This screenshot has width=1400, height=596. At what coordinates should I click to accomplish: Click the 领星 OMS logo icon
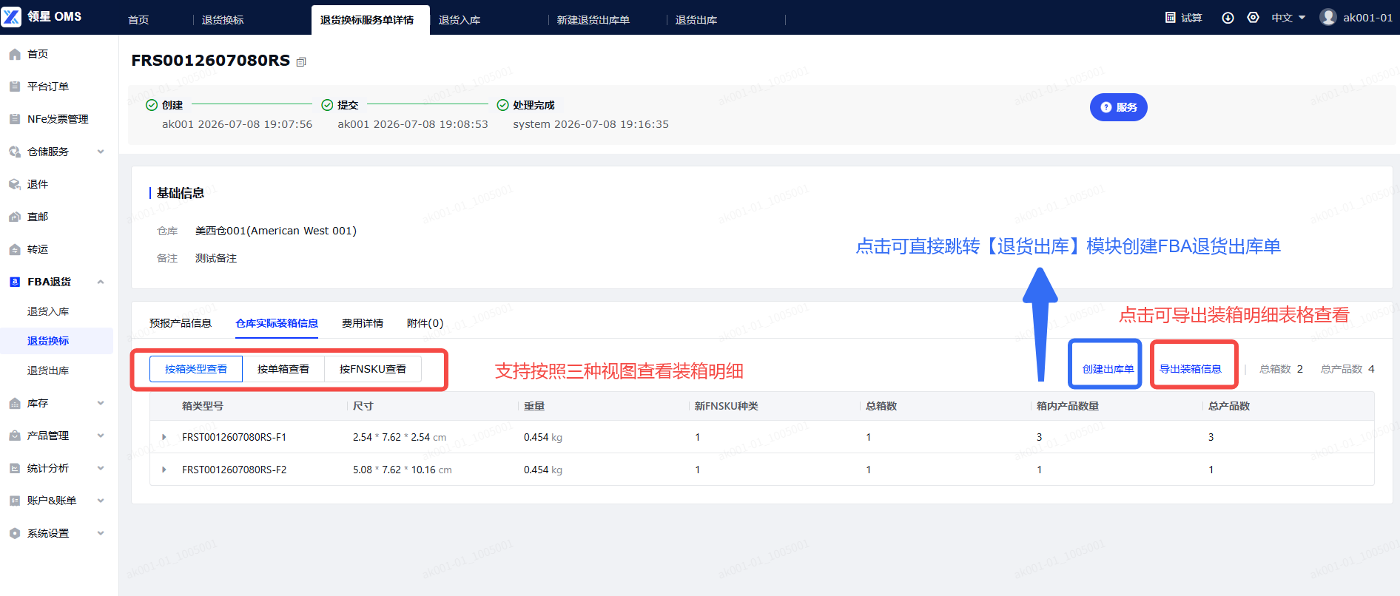click(x=12, y=16)
